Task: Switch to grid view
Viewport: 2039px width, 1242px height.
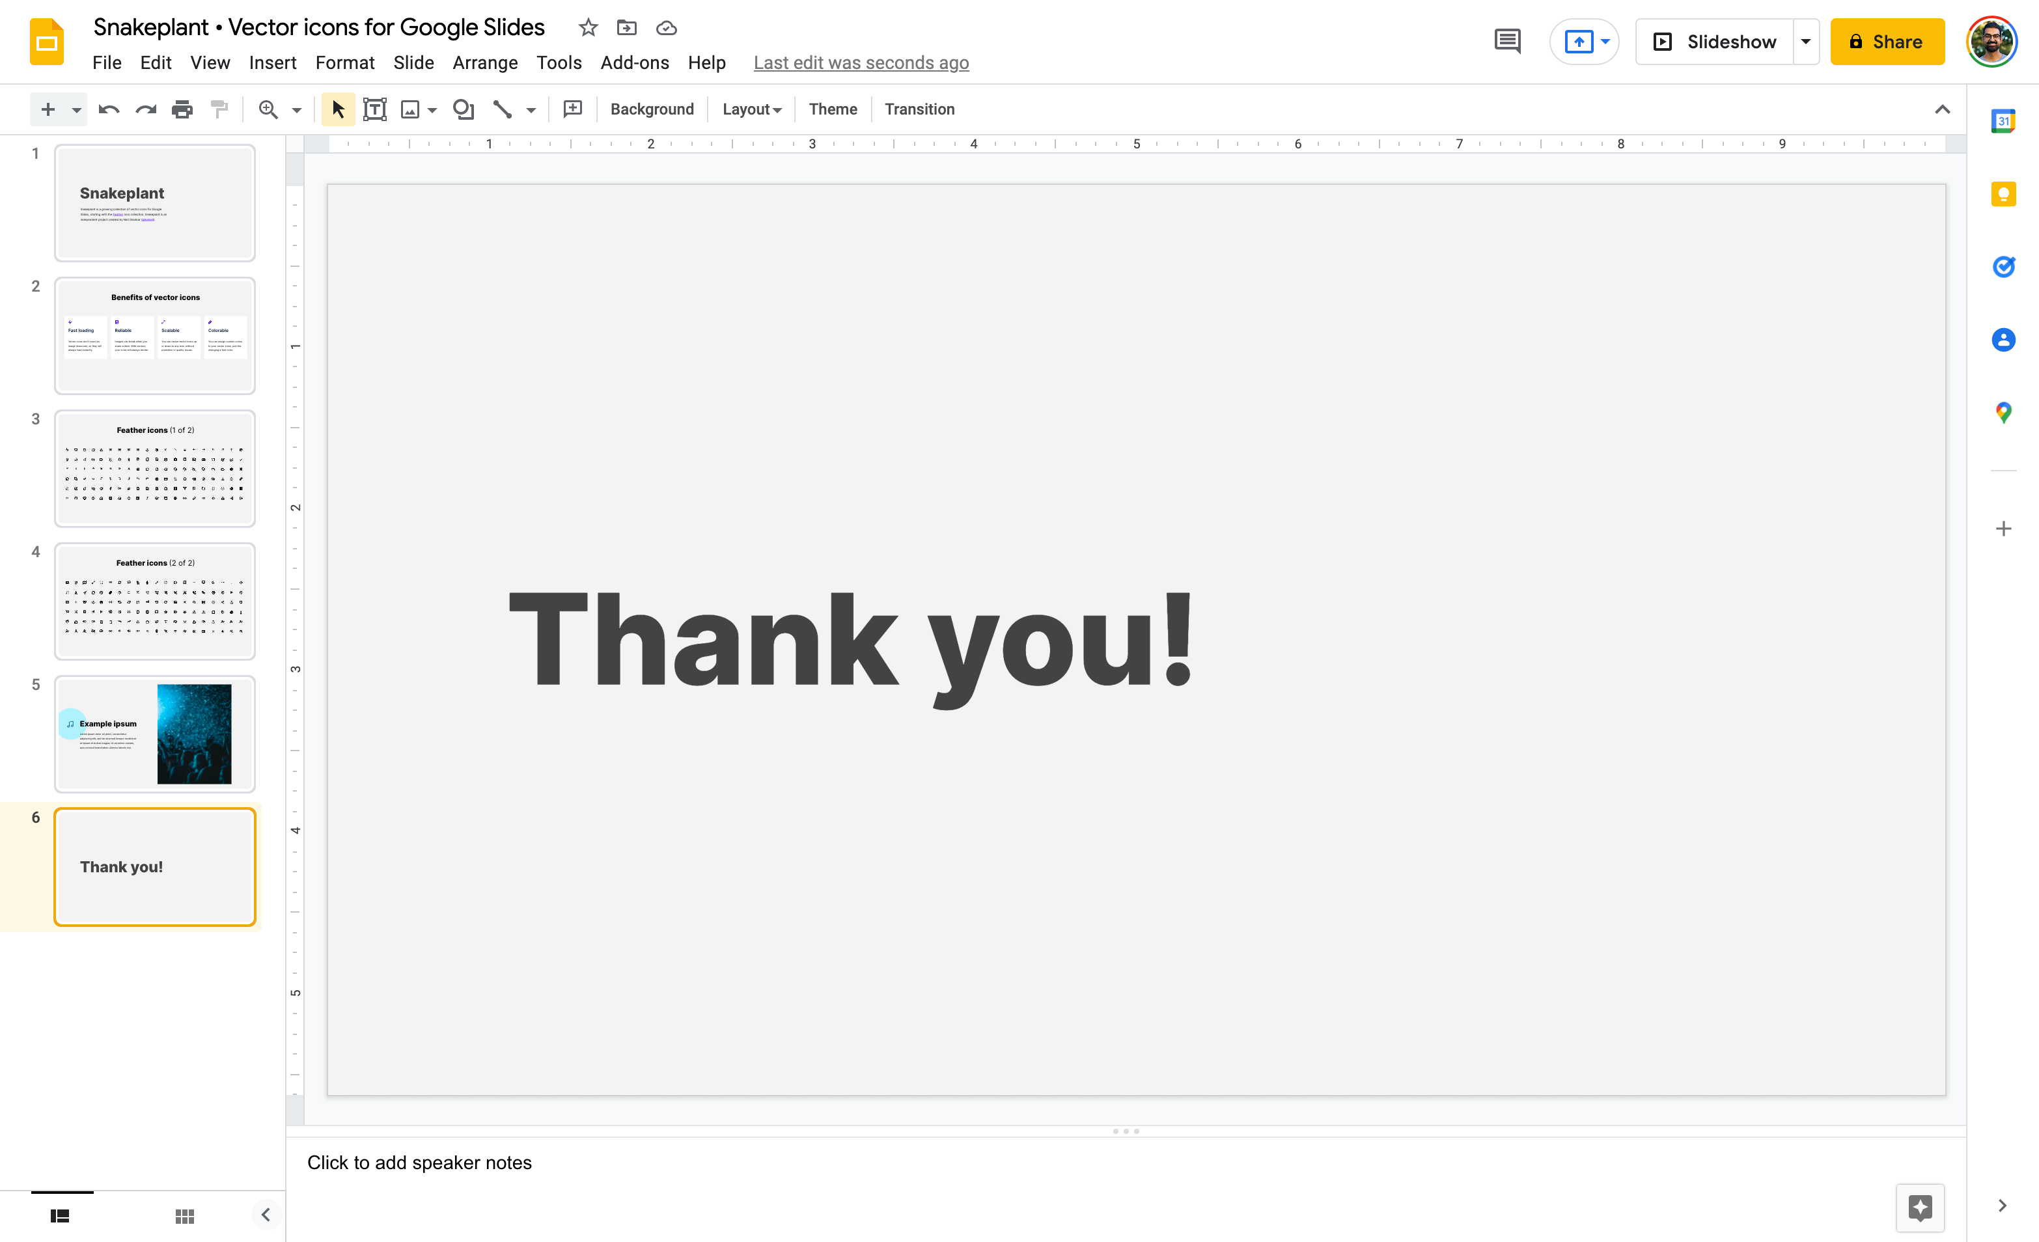Action: 184,1215
